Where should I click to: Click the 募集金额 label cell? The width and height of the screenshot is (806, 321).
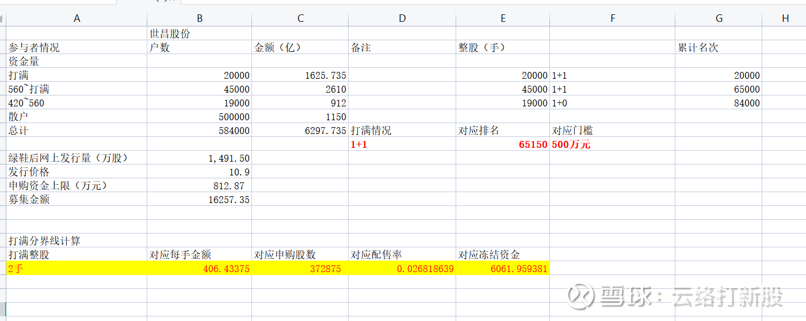click(x=77, y=199)
